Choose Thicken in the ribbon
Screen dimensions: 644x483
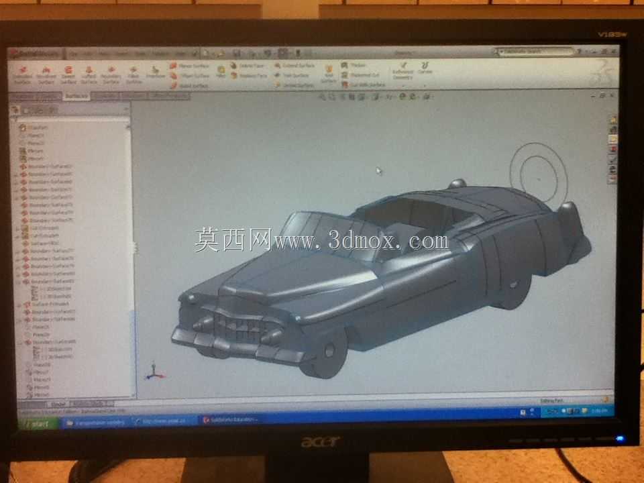[x=354, y=65]
